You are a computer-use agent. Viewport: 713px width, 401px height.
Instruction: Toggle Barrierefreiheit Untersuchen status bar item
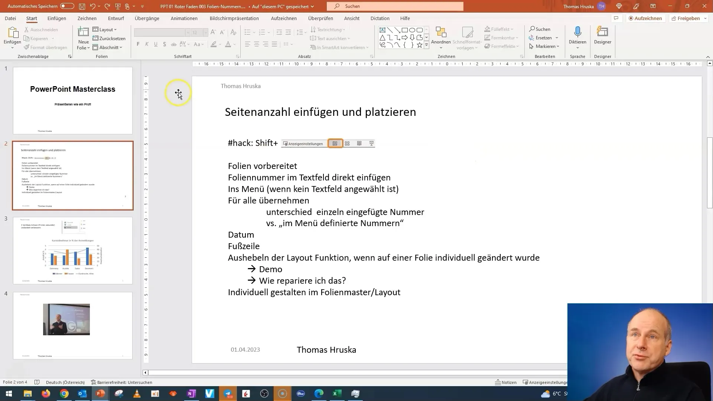point(121,382)
